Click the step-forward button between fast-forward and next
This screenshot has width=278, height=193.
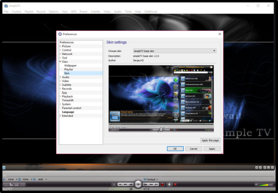point(151,184)
